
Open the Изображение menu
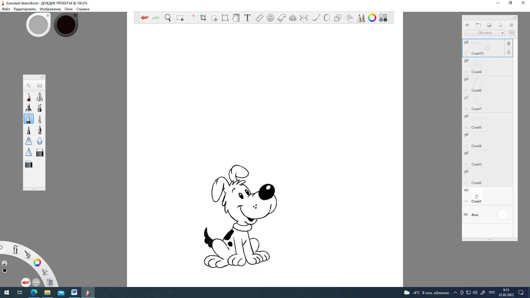coord(50,9)
